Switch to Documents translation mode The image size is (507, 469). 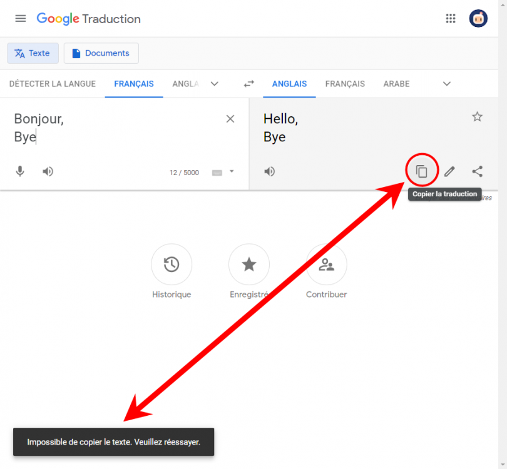click(101, 53)
